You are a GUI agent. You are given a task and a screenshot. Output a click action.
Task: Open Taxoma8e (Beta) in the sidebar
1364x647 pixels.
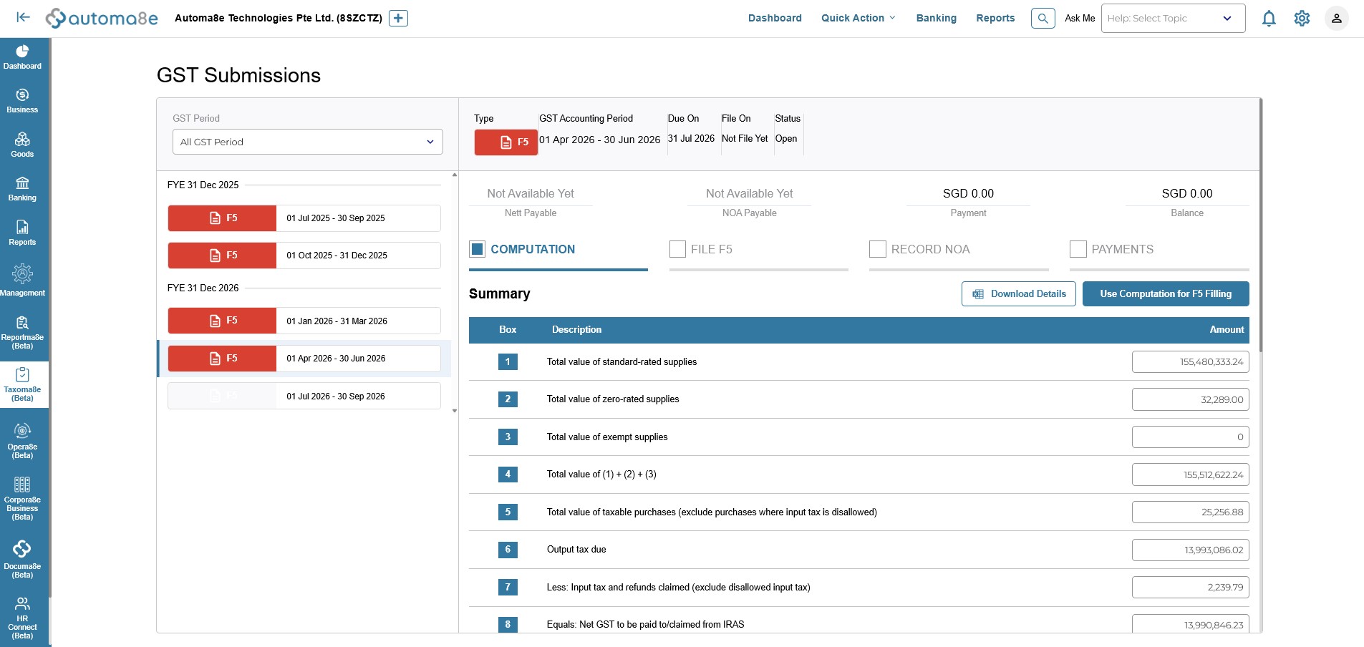(22, 385)
